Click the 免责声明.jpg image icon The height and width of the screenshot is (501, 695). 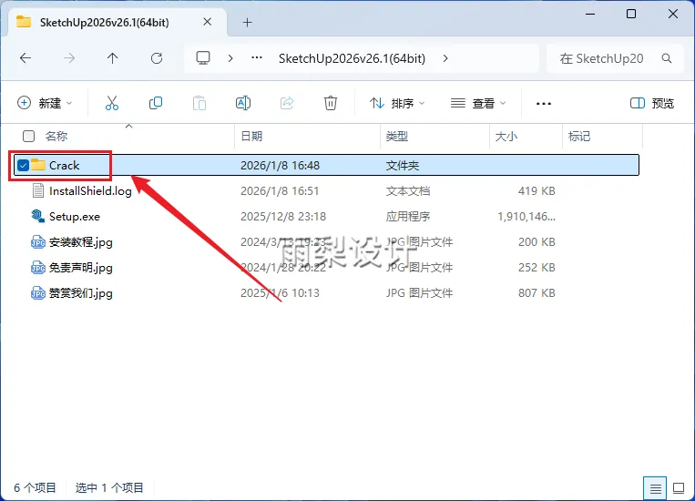[37, 267]
